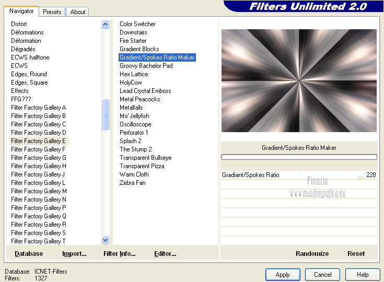The image size is (384, 282).
Task: Click the category list scroll down arrow
Action: click(106, 240)
